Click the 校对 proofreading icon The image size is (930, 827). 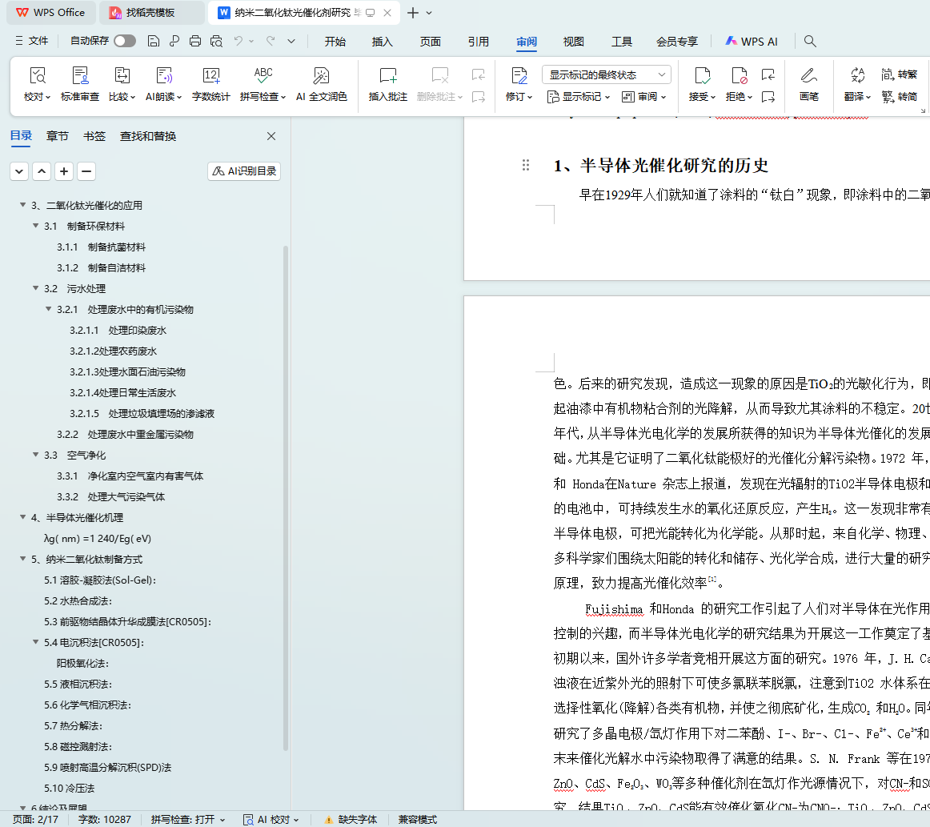coord(37,77)
